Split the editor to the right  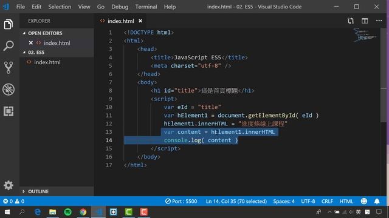click(365, 21)
